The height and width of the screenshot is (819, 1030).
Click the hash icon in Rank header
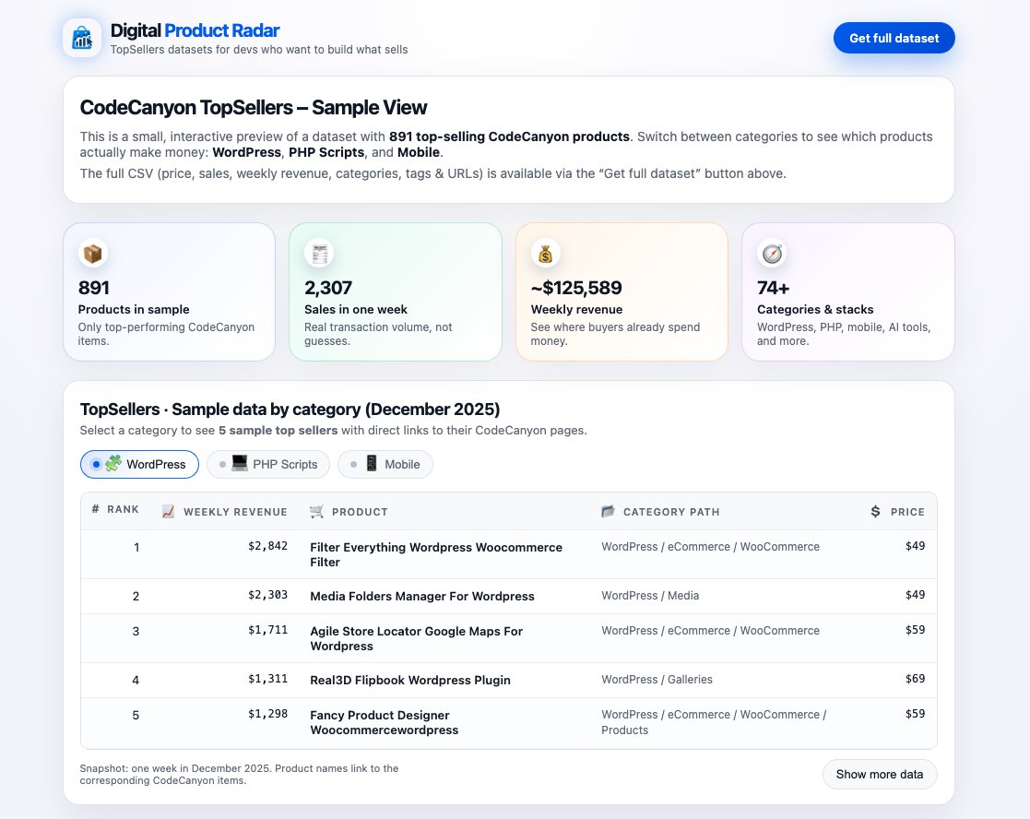[95, 509]
